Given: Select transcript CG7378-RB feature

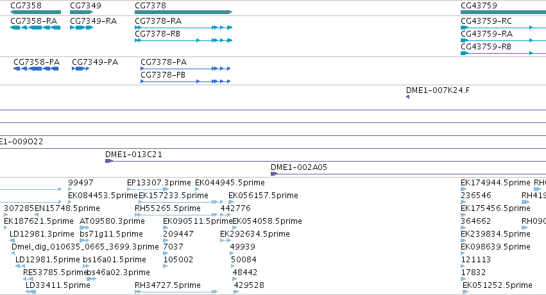Looking at the screenshot, I should [x=183, y=40].
